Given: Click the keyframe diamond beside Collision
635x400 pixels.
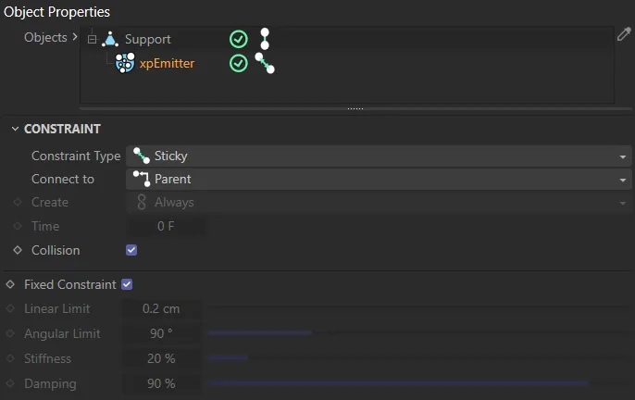Looking at the screenshot, I should point(17,250).
